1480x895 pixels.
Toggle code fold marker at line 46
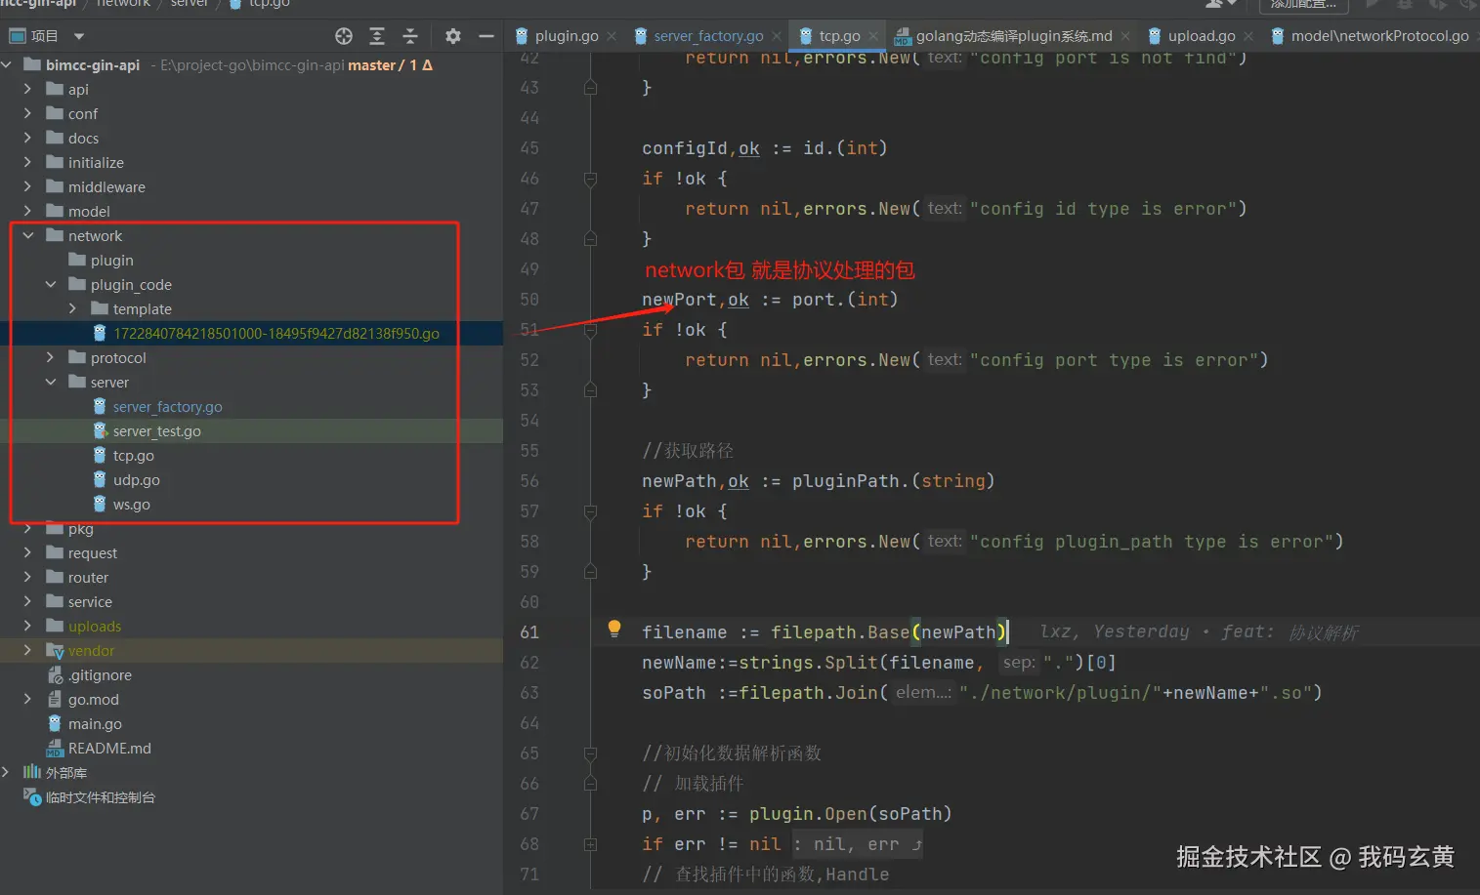pos(590,179)
